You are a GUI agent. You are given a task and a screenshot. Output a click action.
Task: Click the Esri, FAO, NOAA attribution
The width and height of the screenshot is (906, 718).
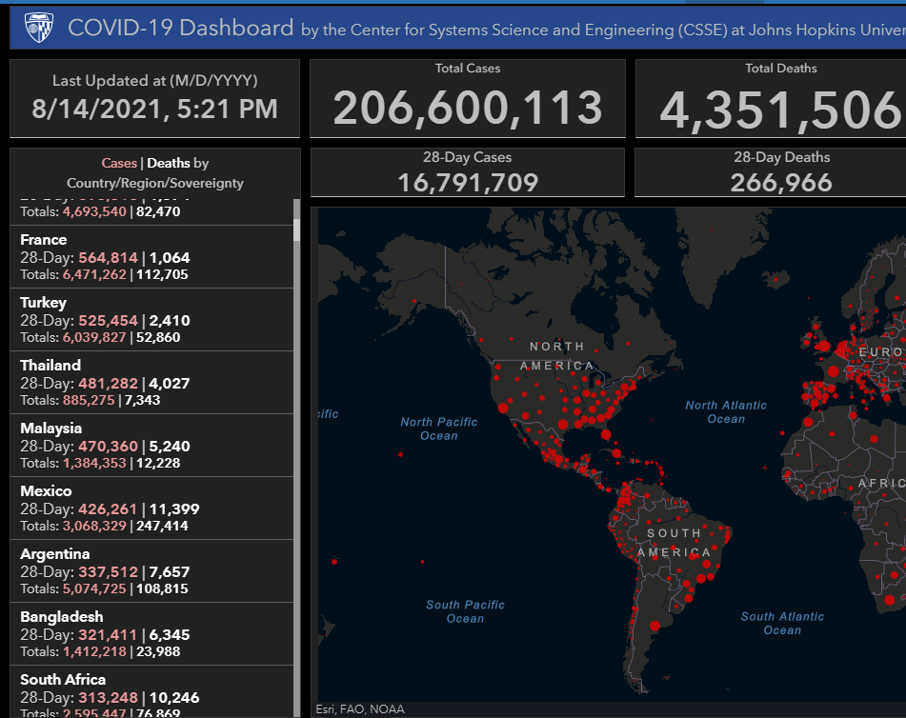point(360,709)
